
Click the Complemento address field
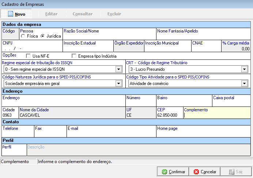(x=217, y=115)
